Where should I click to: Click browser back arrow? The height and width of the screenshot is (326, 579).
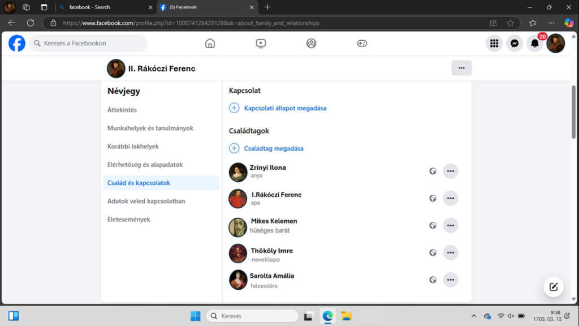pos(12,23)
